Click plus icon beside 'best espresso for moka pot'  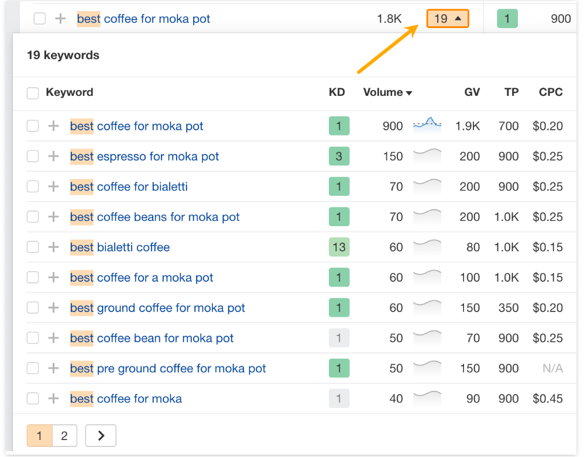pos(53,157)
